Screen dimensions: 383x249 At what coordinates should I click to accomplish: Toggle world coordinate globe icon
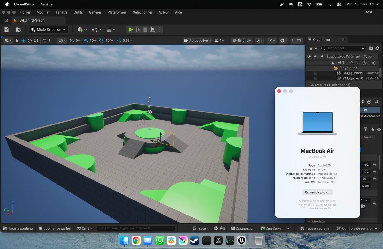44,41
